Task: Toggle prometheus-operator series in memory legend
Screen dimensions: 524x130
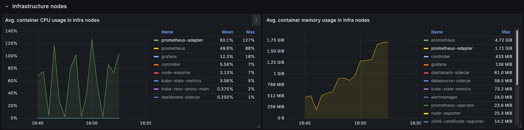Action: point(452,105)
